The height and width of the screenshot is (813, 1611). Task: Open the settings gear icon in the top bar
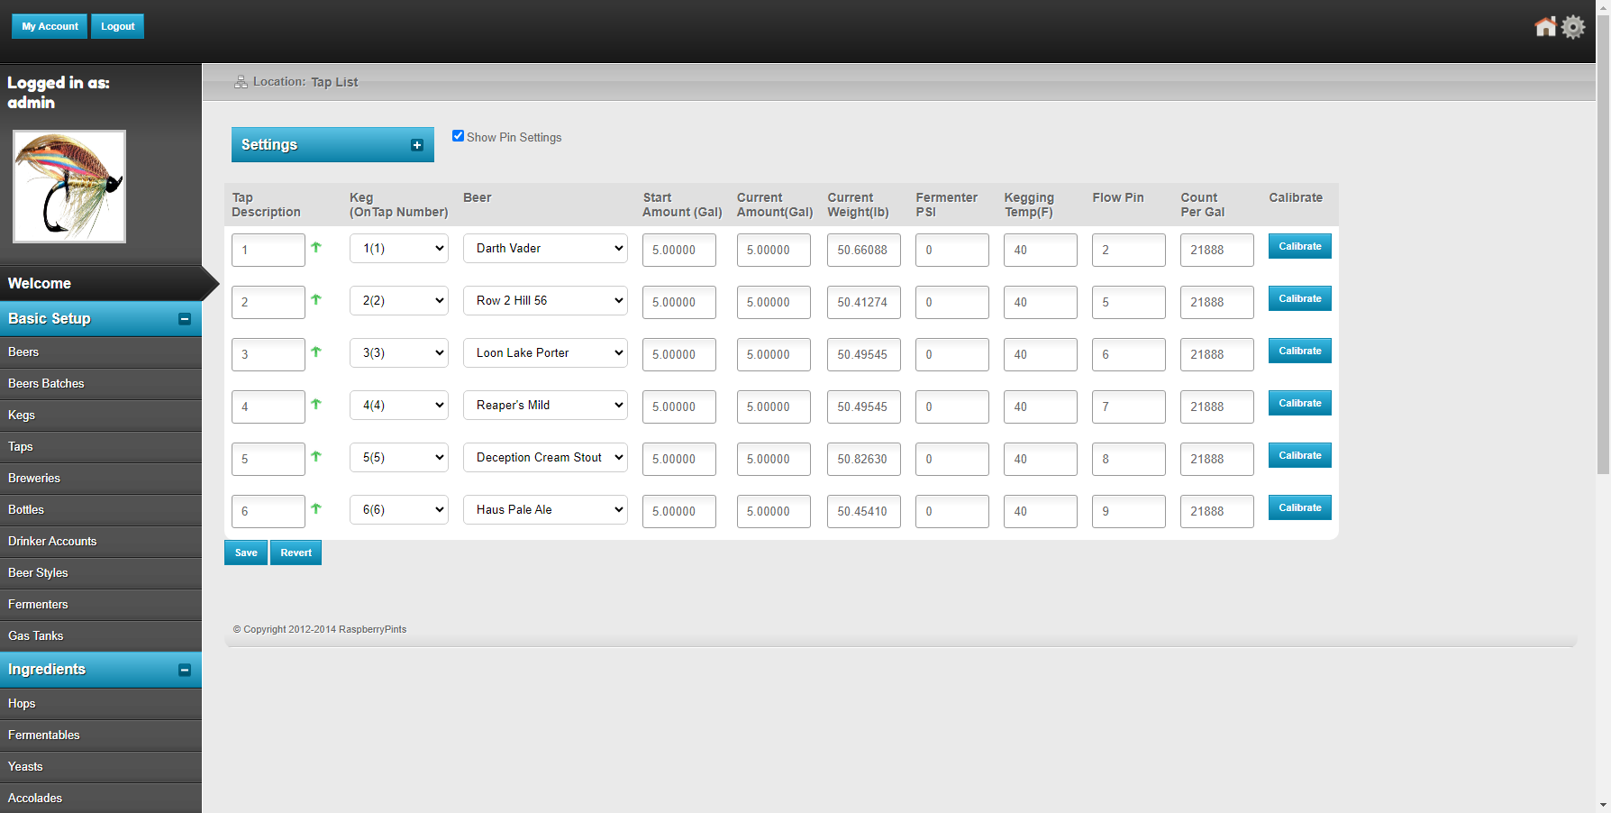[1573, 27]
